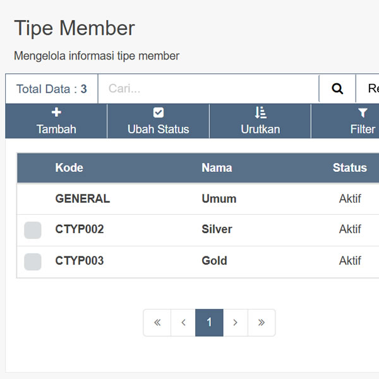Click the Tambah plus button
This screenshot has width=379, height=379.
[56, 121]
